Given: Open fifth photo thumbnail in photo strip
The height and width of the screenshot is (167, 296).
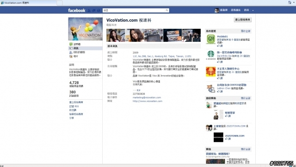Looking at the screenshot, I should [191, 35].
